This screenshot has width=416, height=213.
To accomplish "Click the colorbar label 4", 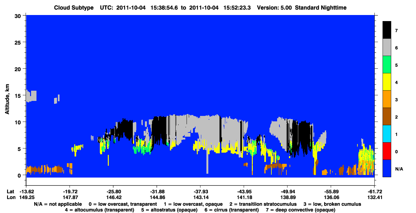I will [396, 82].
